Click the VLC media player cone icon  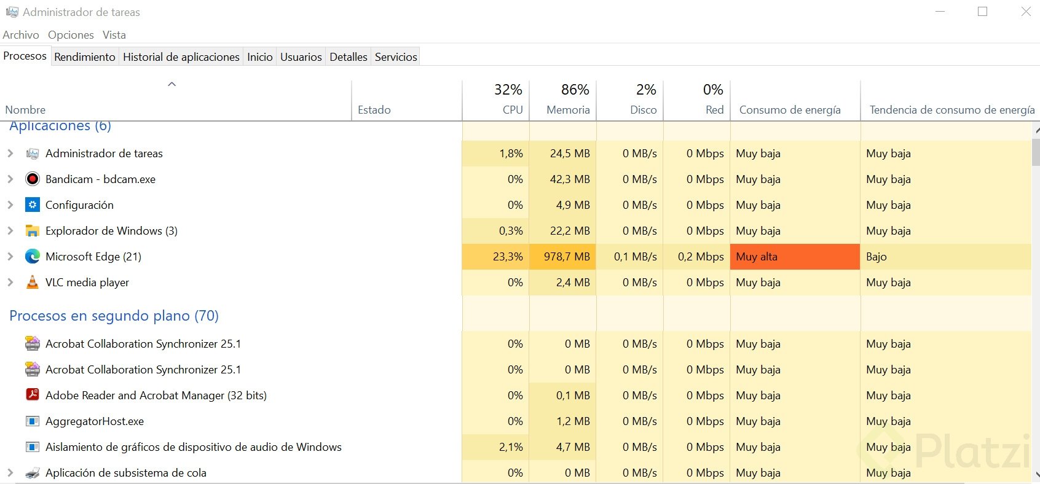tap(33, 283)
